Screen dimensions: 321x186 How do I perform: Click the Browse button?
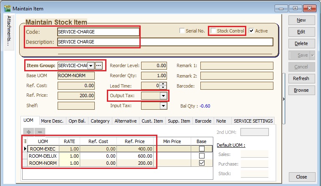(x=301, y=90)
